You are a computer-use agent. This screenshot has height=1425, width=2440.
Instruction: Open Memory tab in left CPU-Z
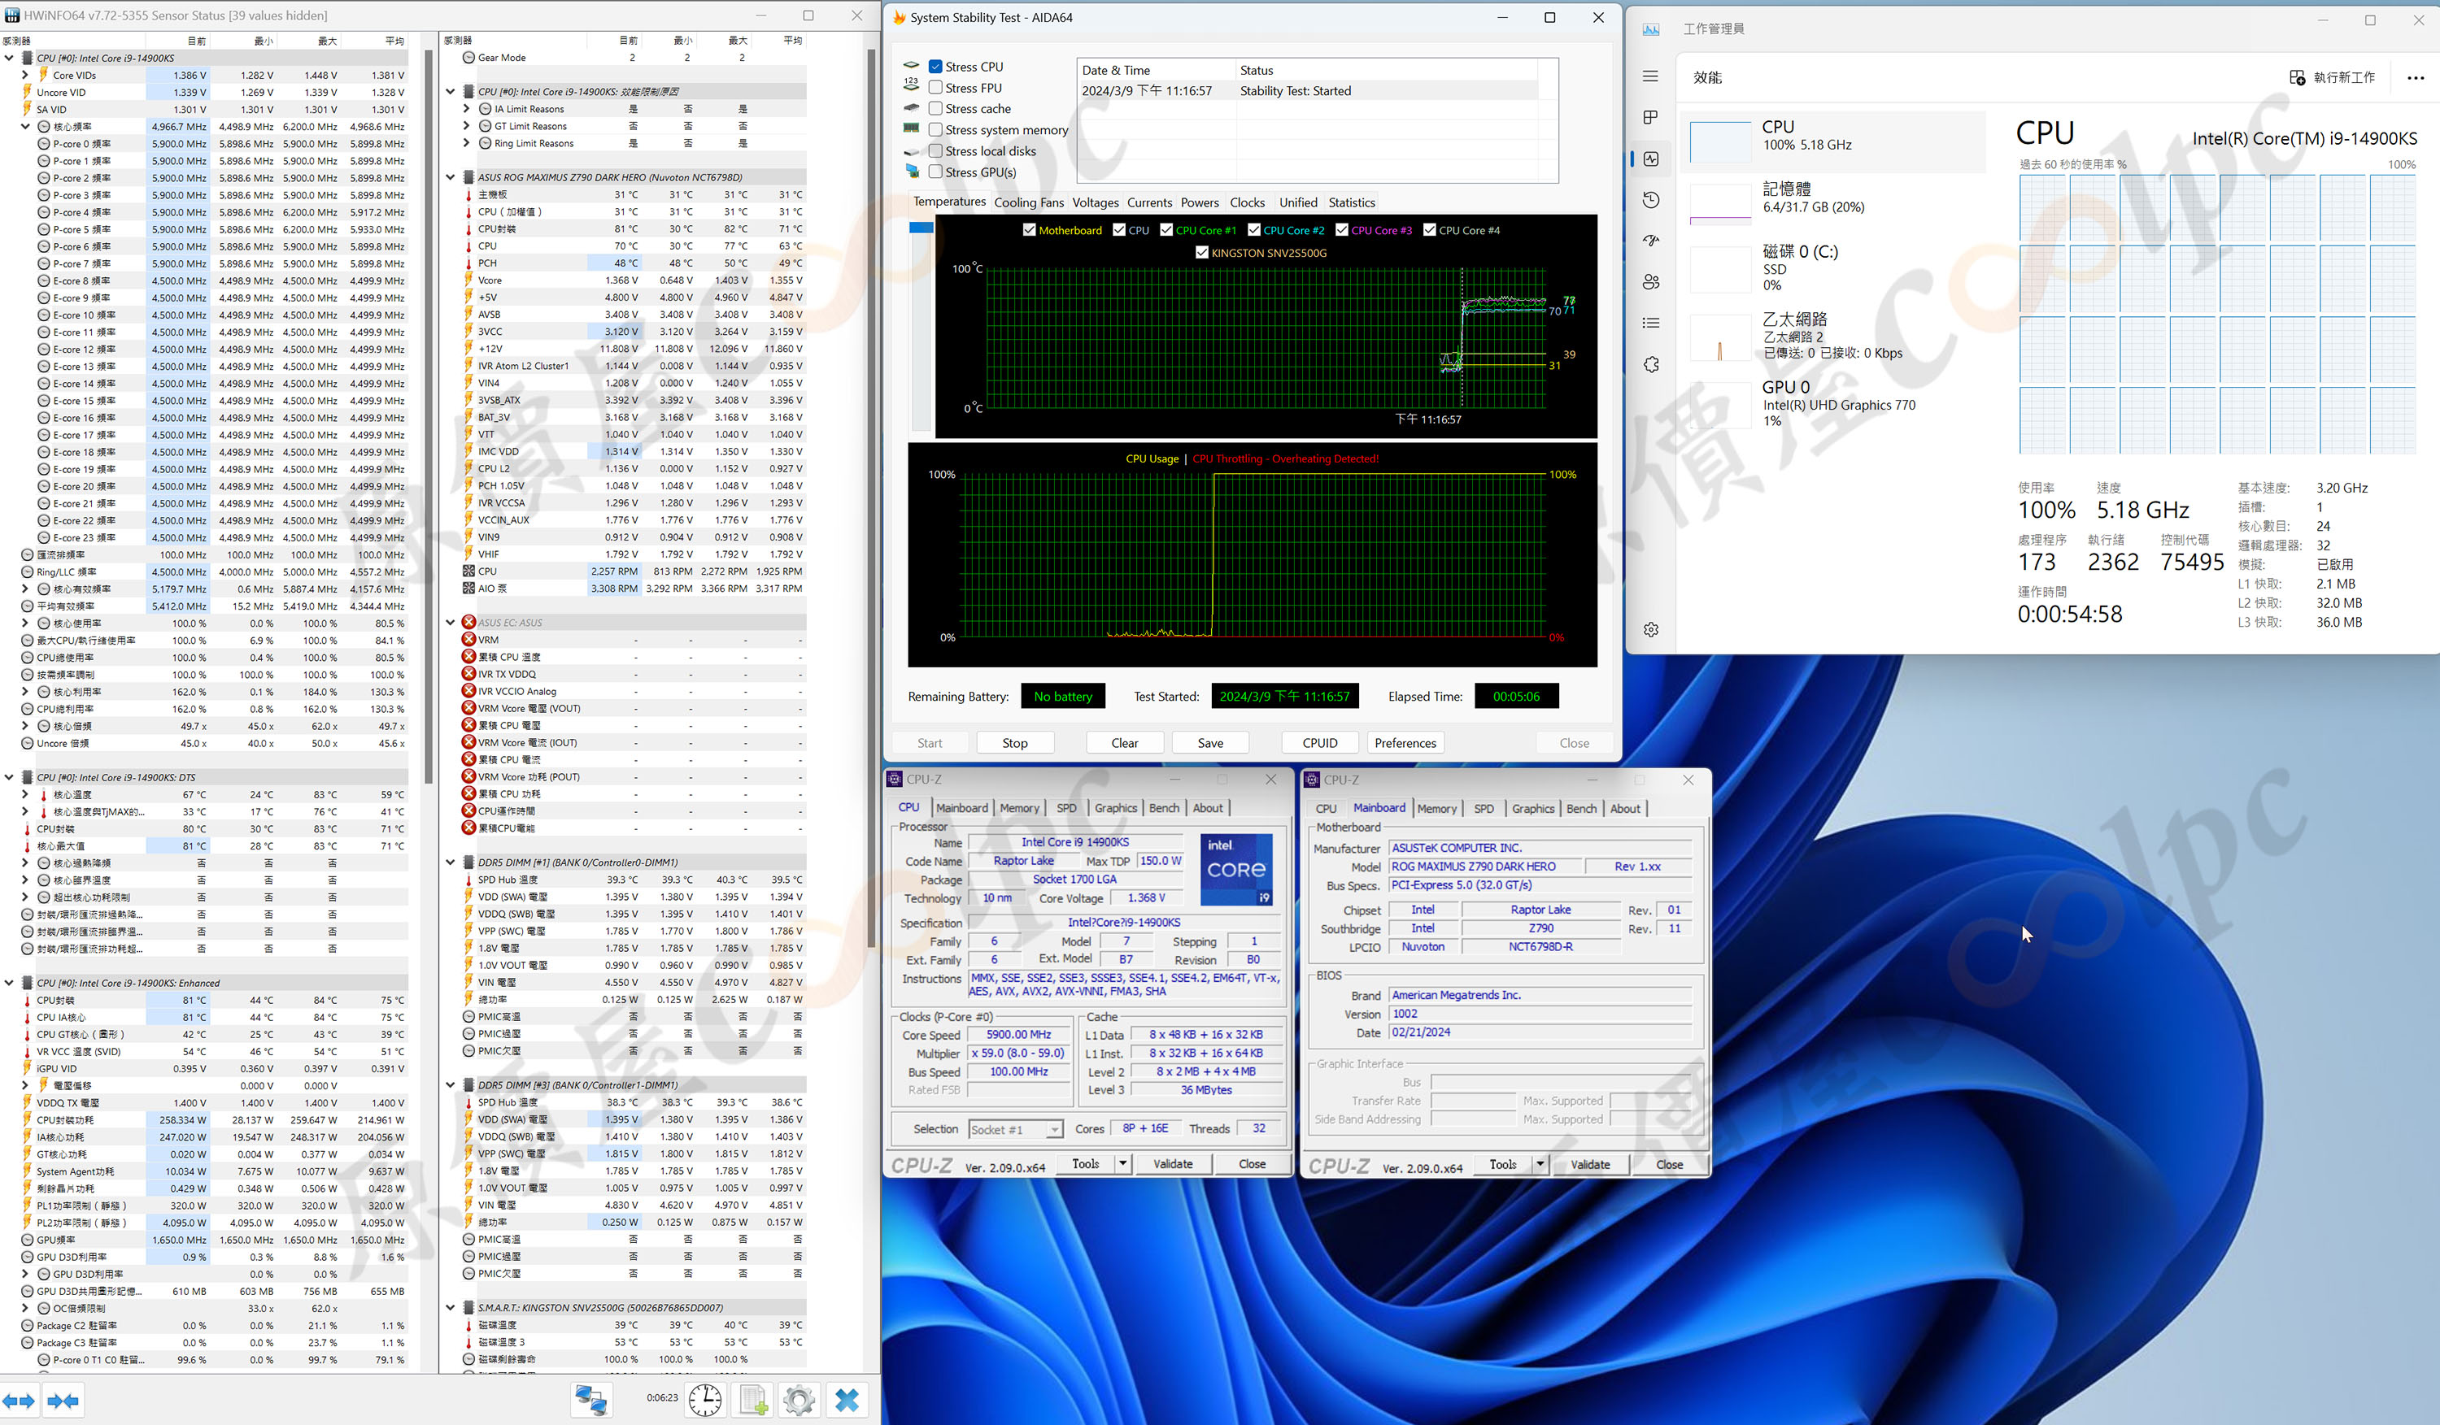click(x=1018, y=808)
